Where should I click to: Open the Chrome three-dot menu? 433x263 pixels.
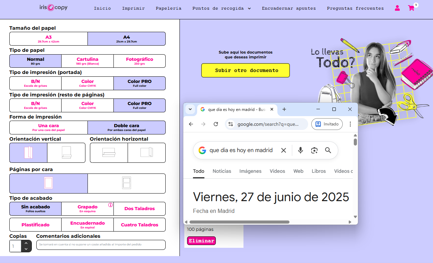tap(350, 124)
